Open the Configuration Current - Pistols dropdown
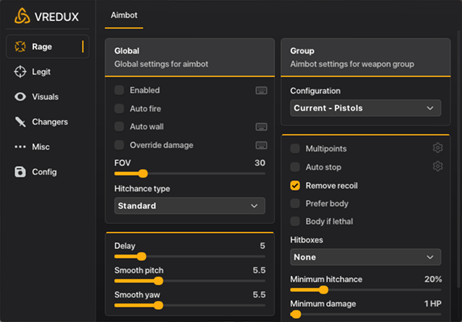The image size is (462, 322). (365, 108)
